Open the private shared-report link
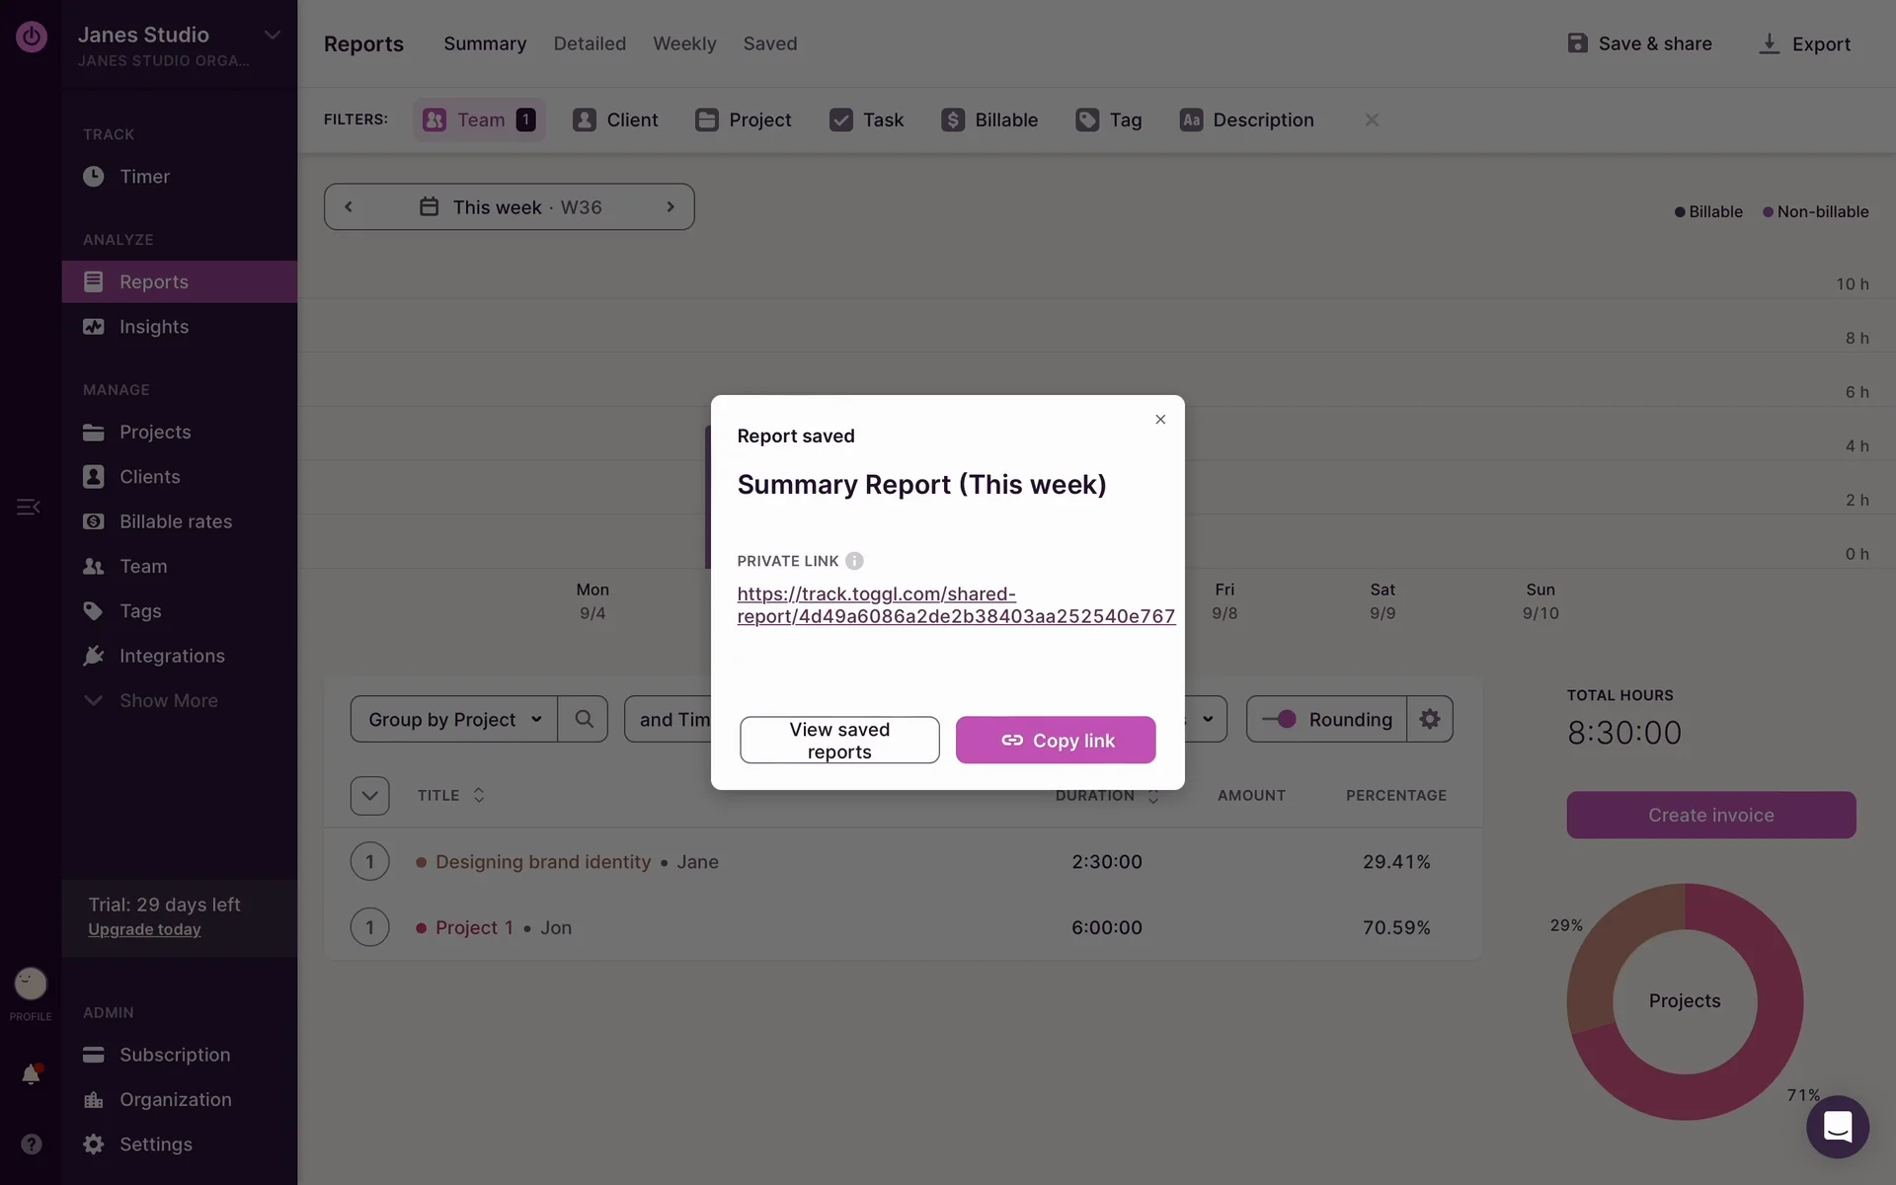The width and height of the screenshot is (1896, 1185). click(x=955, y=605)
